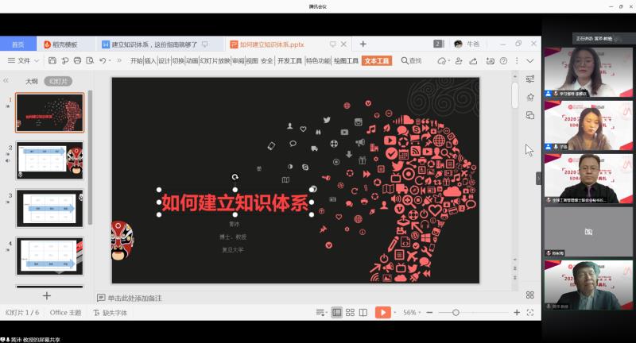Click the vertical scrollbar of the slide editor
Viewport: 636px width, 343px height.
click(514, 95)
